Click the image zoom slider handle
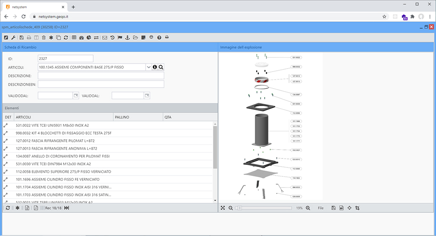Viewport: 436px width, 236px height. click(240, 208)
